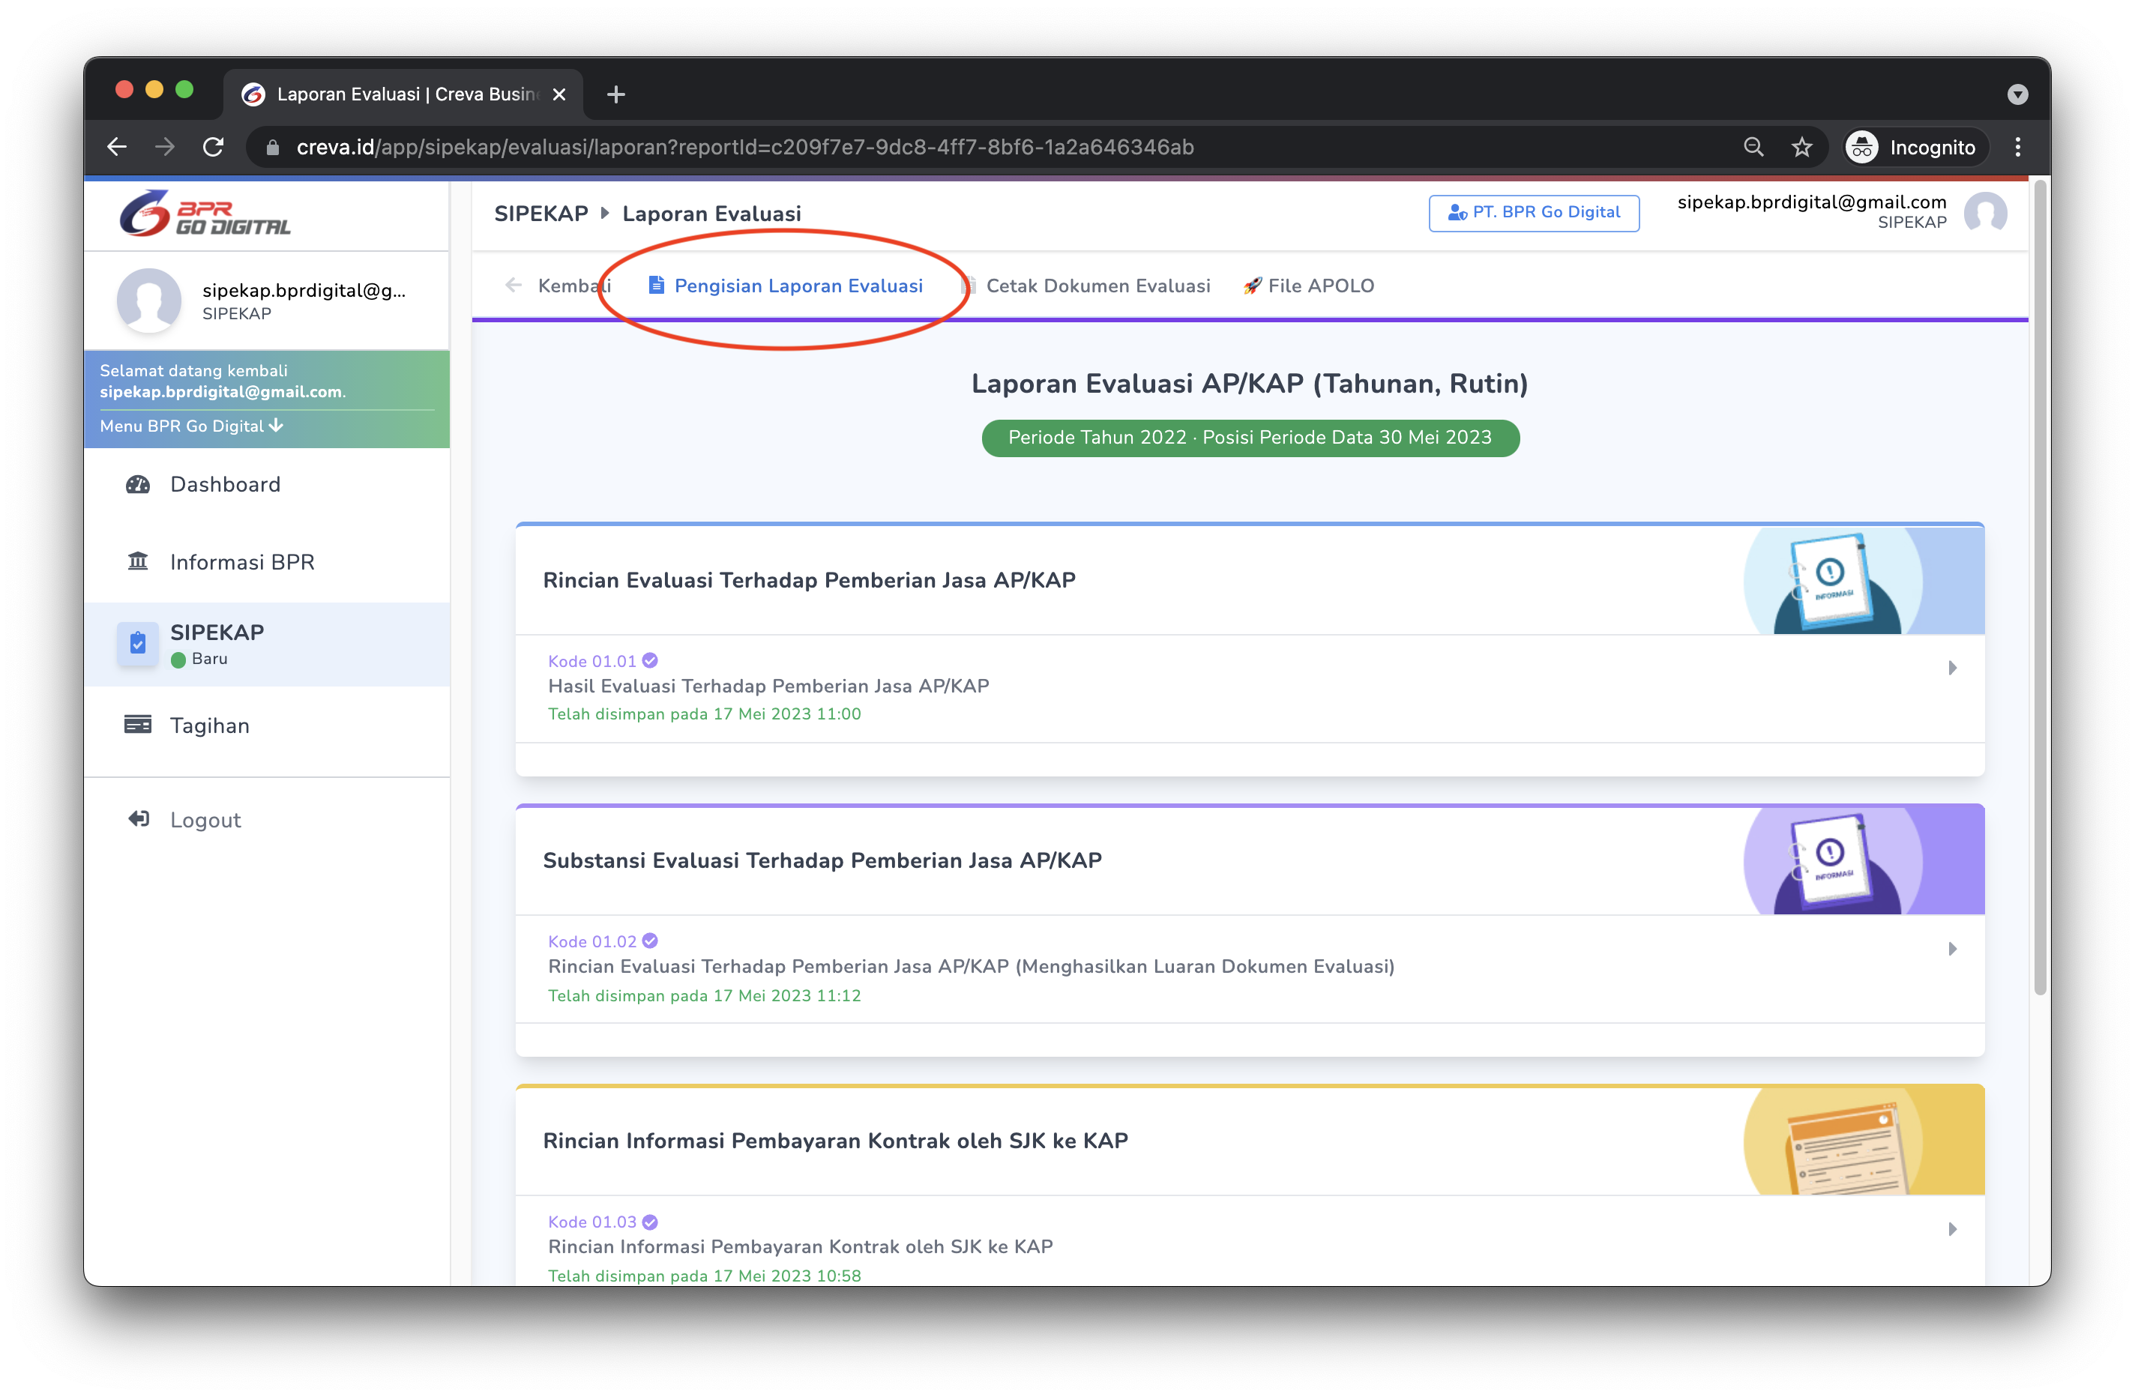Click the Logout arrow icon

(x=138, y=818)
